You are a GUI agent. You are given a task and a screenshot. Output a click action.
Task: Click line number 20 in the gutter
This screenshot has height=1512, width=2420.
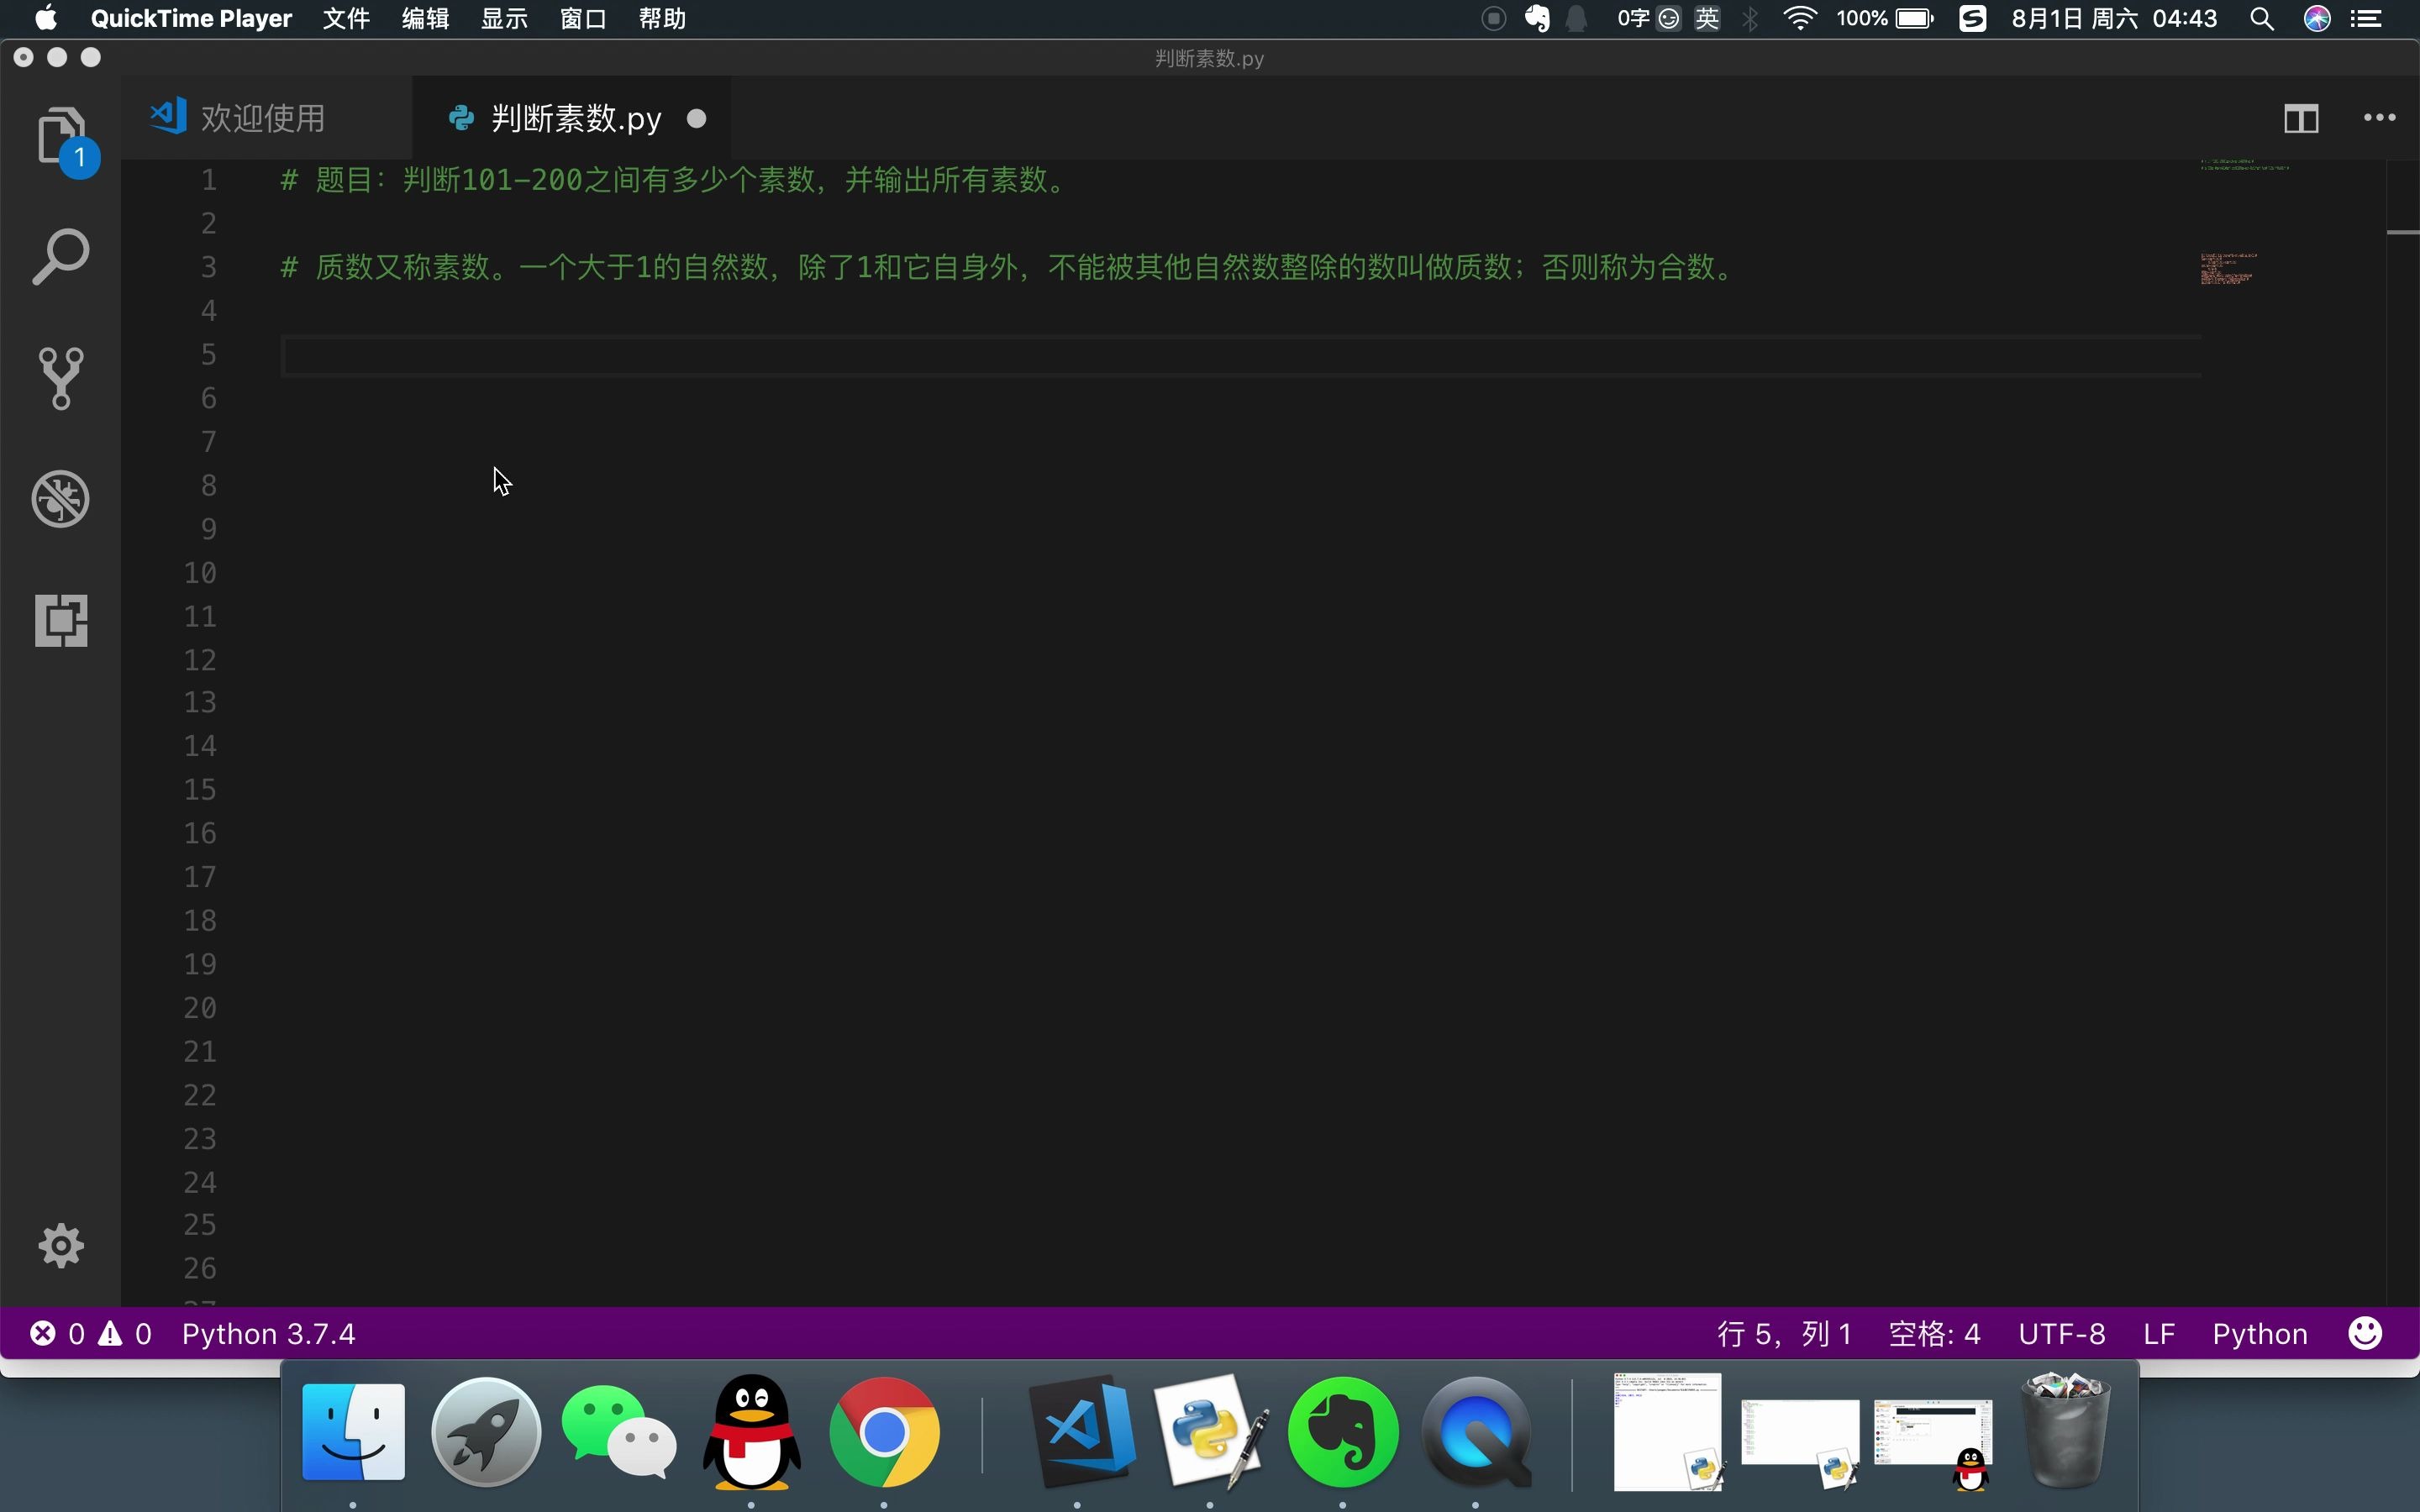pyautogui.click(x=200, y=1008)
